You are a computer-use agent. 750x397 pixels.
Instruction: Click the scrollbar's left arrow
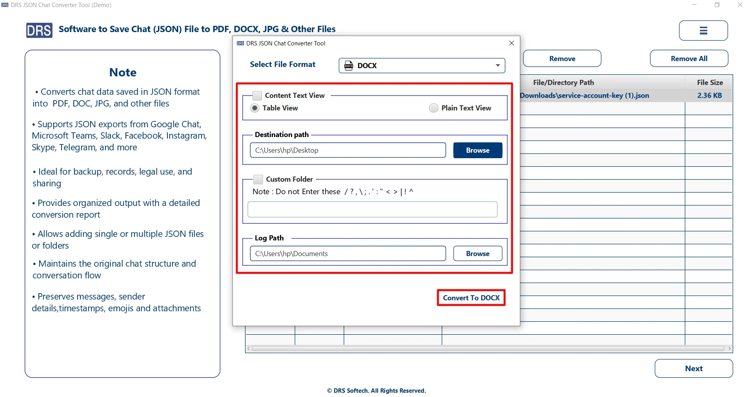(248, 348)
